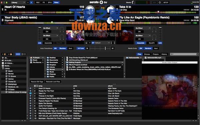Switch library to album art list view icon
Image resolution: width=200 pixels, height=125 pixels.
click(24, 54)
